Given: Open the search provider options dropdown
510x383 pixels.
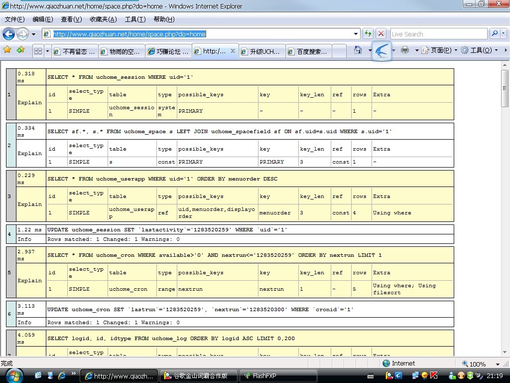Looking at the screenshot, I should 504,33.
